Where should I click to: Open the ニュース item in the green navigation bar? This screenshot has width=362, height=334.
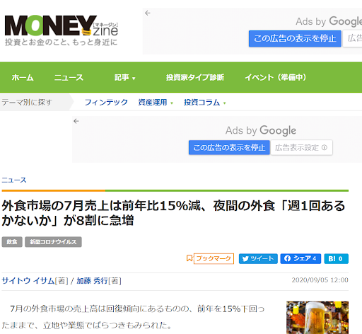69,78
